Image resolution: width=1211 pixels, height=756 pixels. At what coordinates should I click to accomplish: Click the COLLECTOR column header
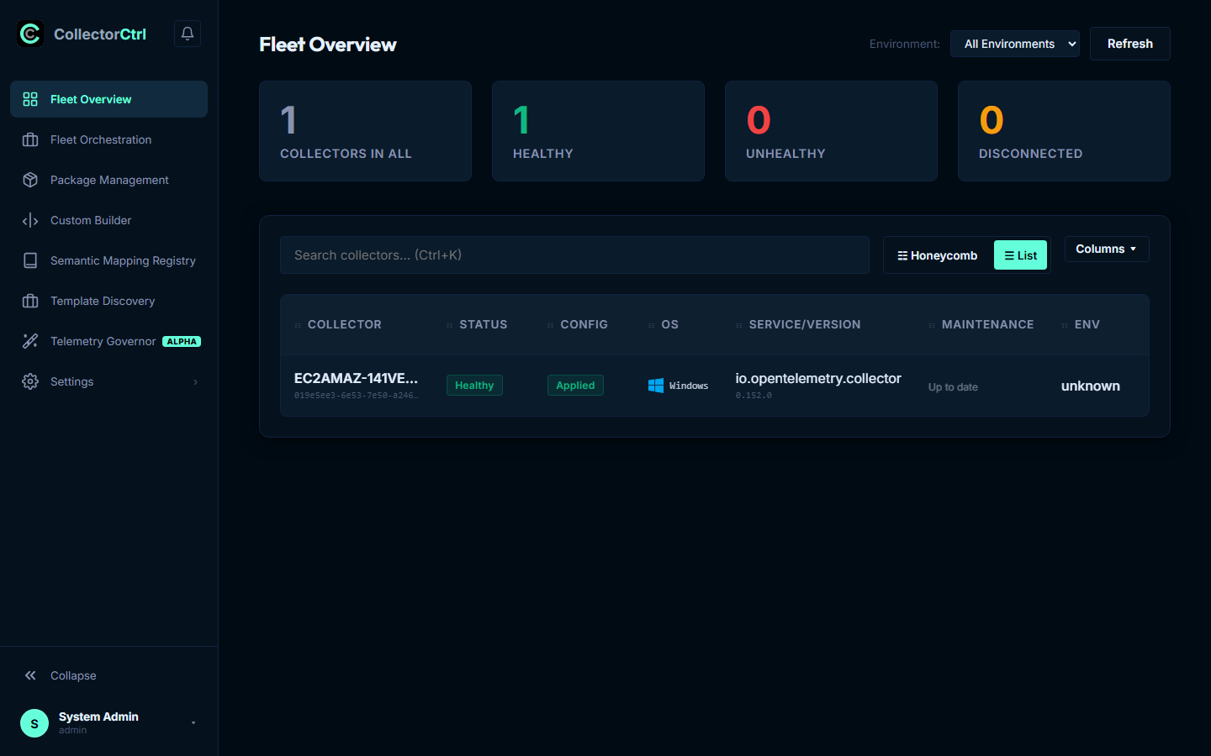[x=344, y=324]
